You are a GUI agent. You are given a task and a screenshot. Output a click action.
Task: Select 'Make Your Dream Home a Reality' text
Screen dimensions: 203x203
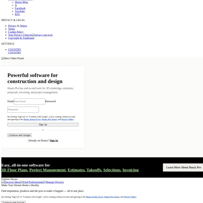click(20, 185)
